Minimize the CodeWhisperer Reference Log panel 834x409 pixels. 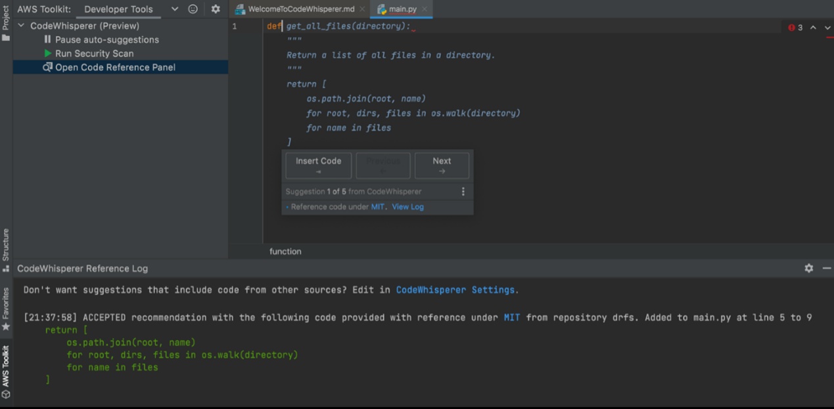[826, 269]
